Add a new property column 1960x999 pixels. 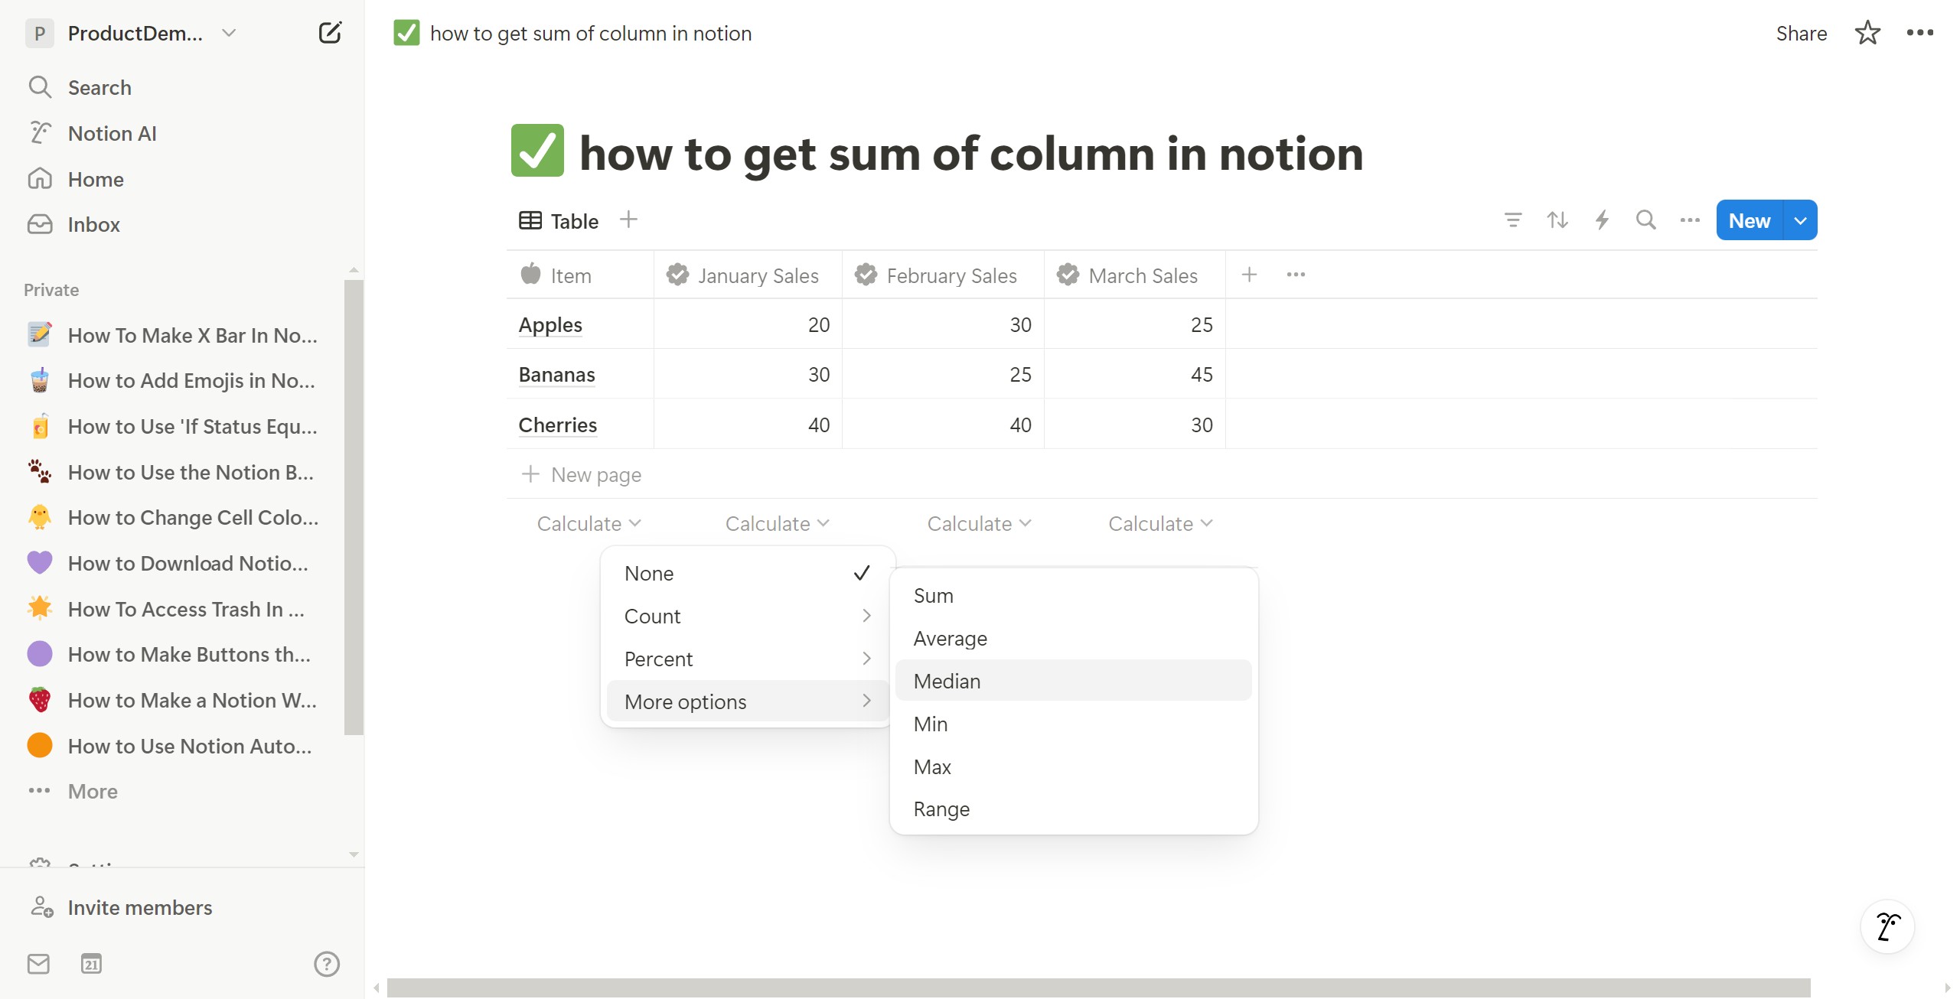tap(1249, 275)
